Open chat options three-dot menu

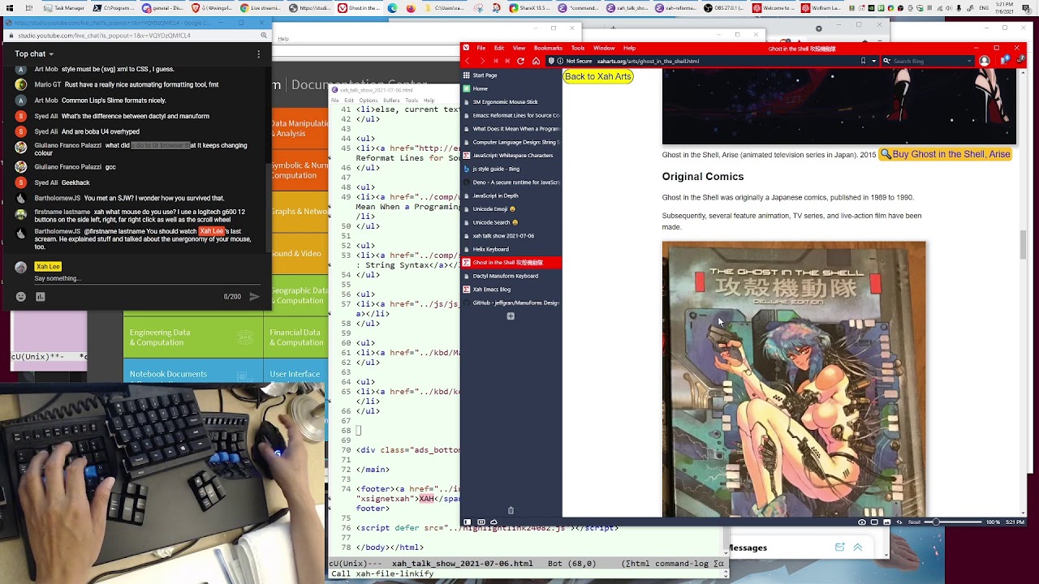click(x=258, y=54)
